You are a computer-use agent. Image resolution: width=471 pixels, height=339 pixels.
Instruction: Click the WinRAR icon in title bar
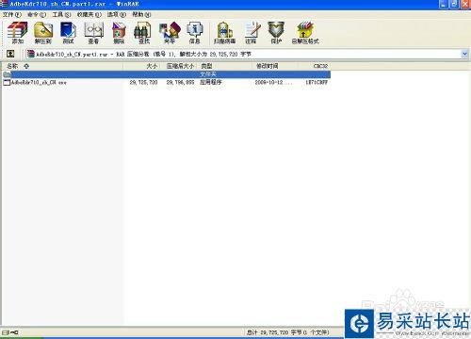pos(5,4)
